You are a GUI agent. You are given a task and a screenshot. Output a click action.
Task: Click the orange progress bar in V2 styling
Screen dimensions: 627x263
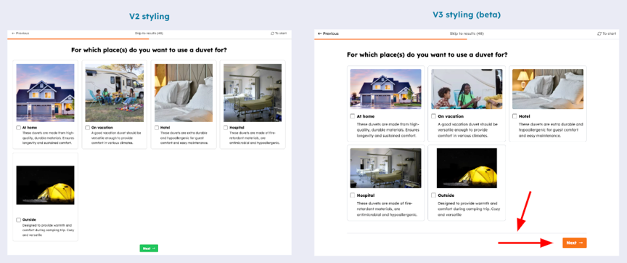[78, 39]
